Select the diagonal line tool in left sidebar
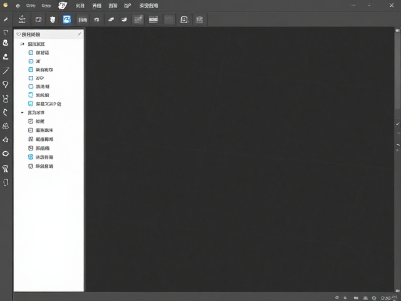 6,70
